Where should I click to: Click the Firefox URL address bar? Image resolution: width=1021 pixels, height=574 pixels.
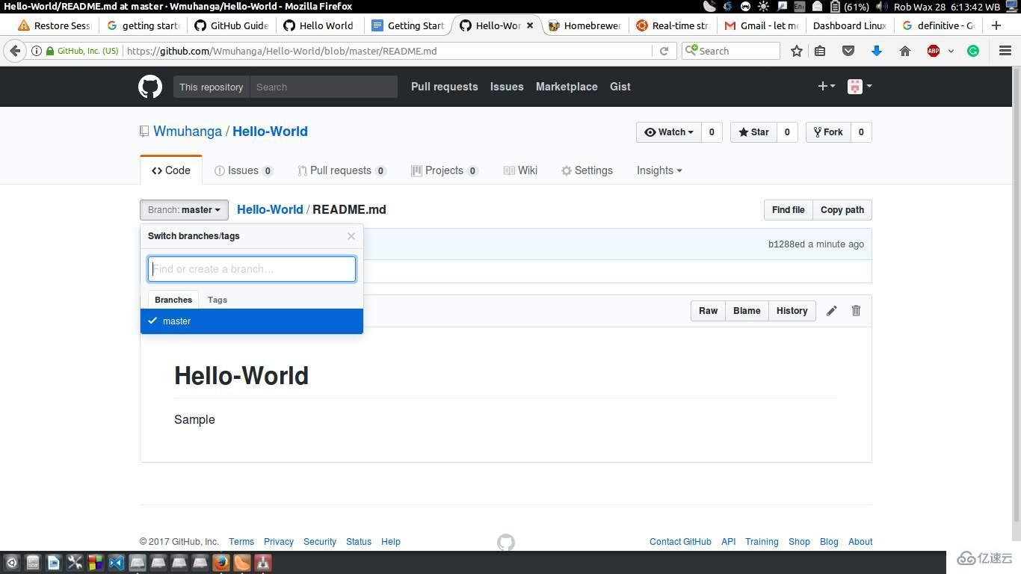point(389,51)
